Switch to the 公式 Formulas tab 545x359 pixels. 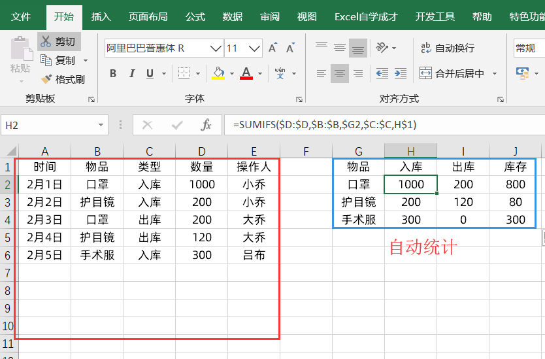[x=195, y=17]
